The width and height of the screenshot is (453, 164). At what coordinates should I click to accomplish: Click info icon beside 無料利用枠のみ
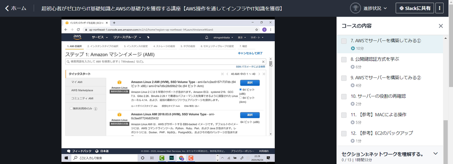click(x=96, y=109)
